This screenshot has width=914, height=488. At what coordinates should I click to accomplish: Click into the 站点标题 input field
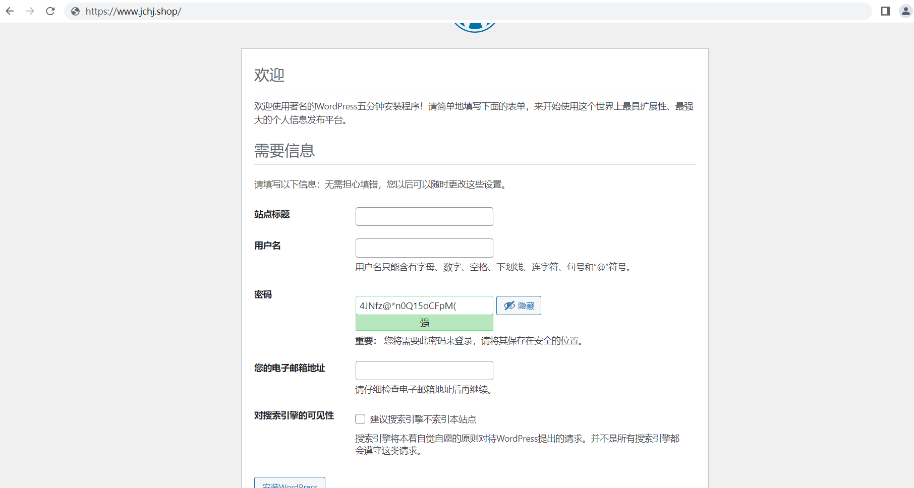pyautogui.click(x=424, y=216)
